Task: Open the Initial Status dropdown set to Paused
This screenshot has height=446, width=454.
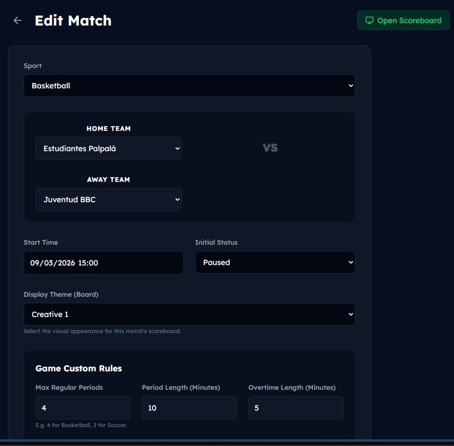Action: point(274,262)
